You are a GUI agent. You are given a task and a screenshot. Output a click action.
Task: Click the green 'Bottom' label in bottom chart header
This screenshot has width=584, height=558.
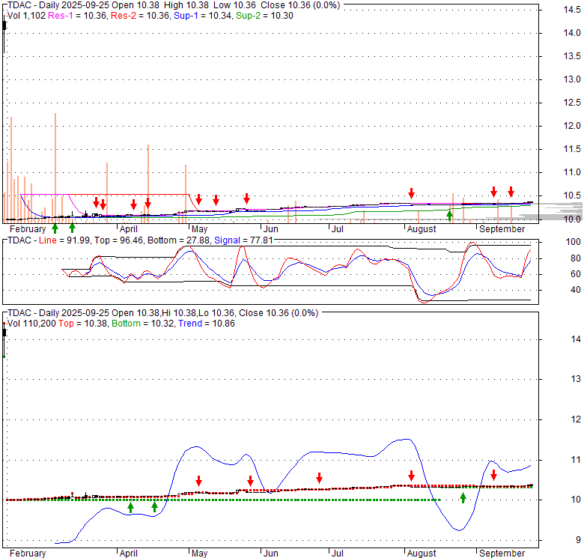[x=126, y=324]
